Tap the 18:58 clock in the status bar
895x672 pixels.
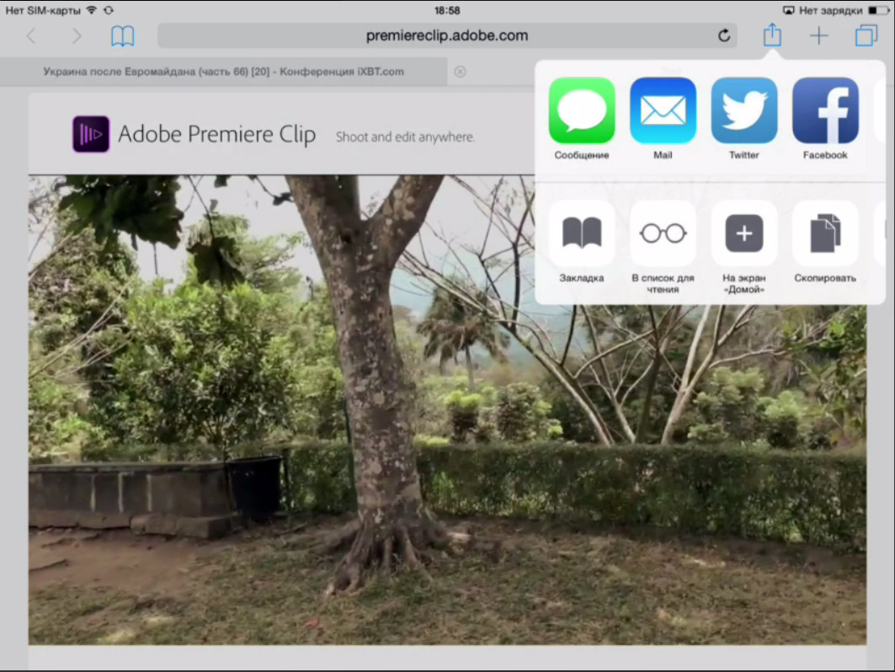tap(447, 10)
